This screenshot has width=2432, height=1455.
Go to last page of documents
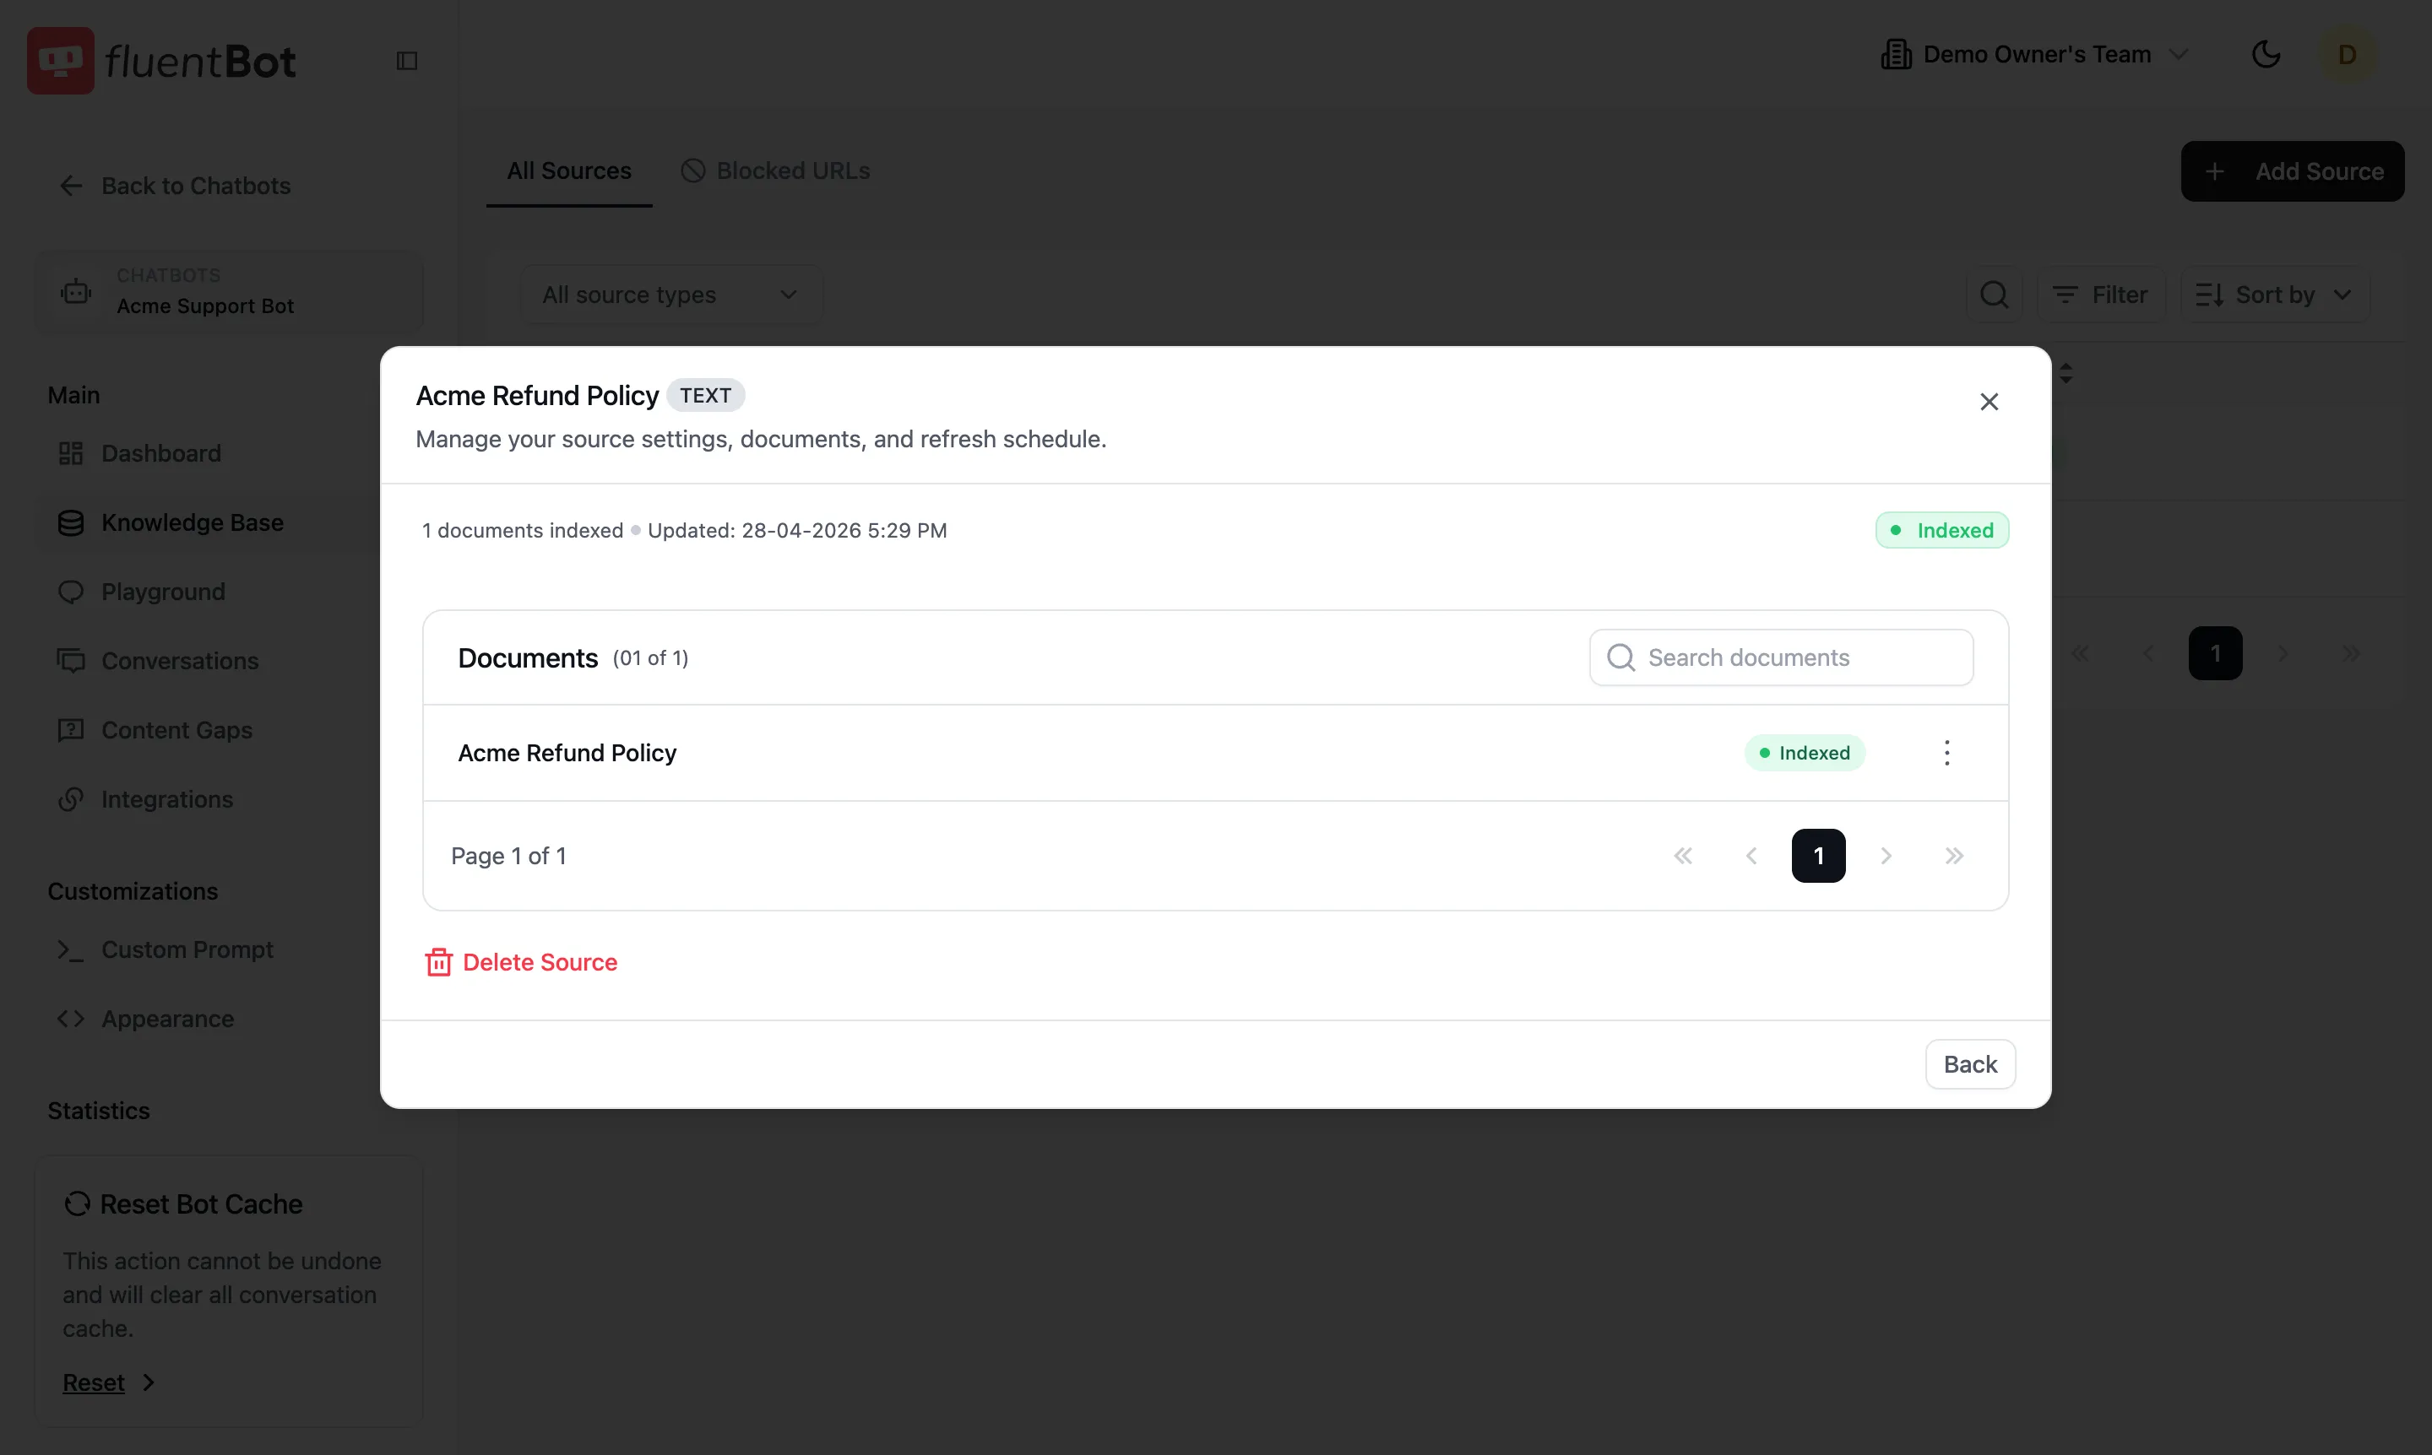point(1954,856)
